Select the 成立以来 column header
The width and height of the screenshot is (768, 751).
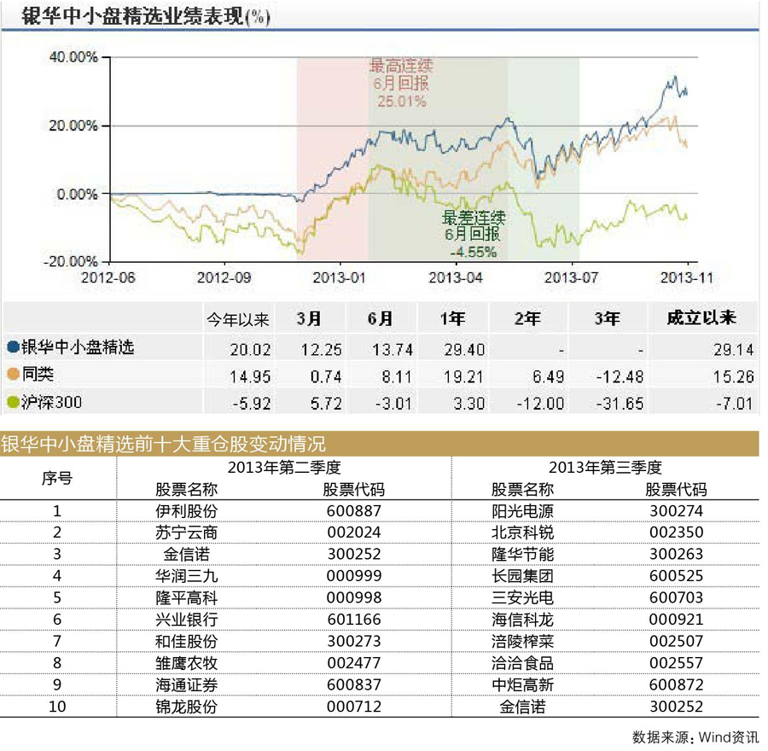click(702, 318)
